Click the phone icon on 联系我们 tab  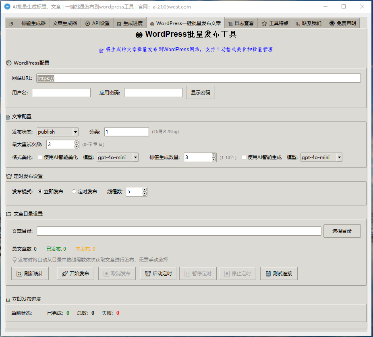click(298, 23)
